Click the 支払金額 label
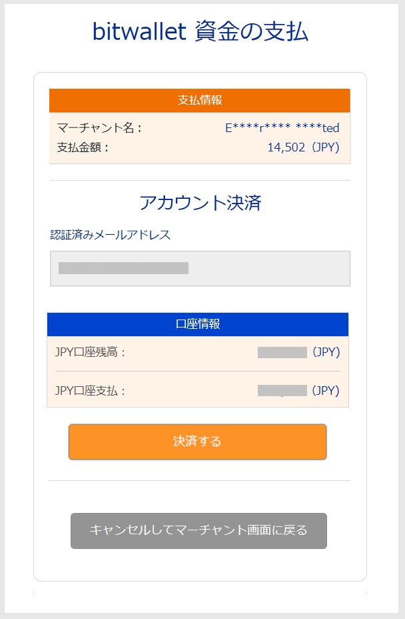The image size is (405, 619). click(83, 147)
